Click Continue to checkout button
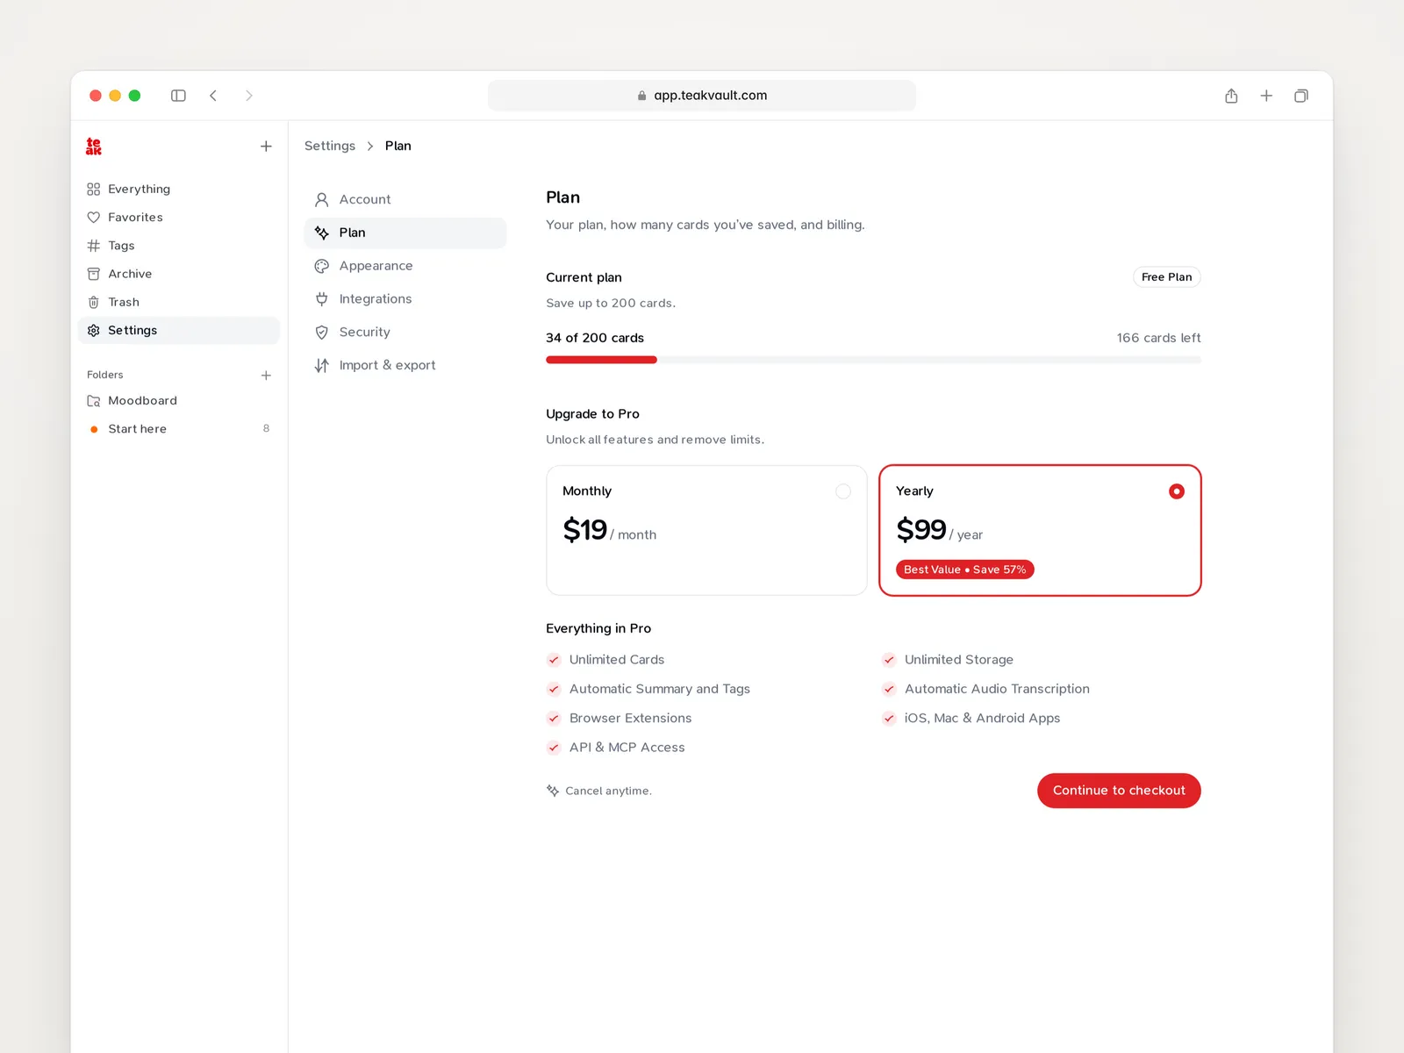 point(1119,791)
